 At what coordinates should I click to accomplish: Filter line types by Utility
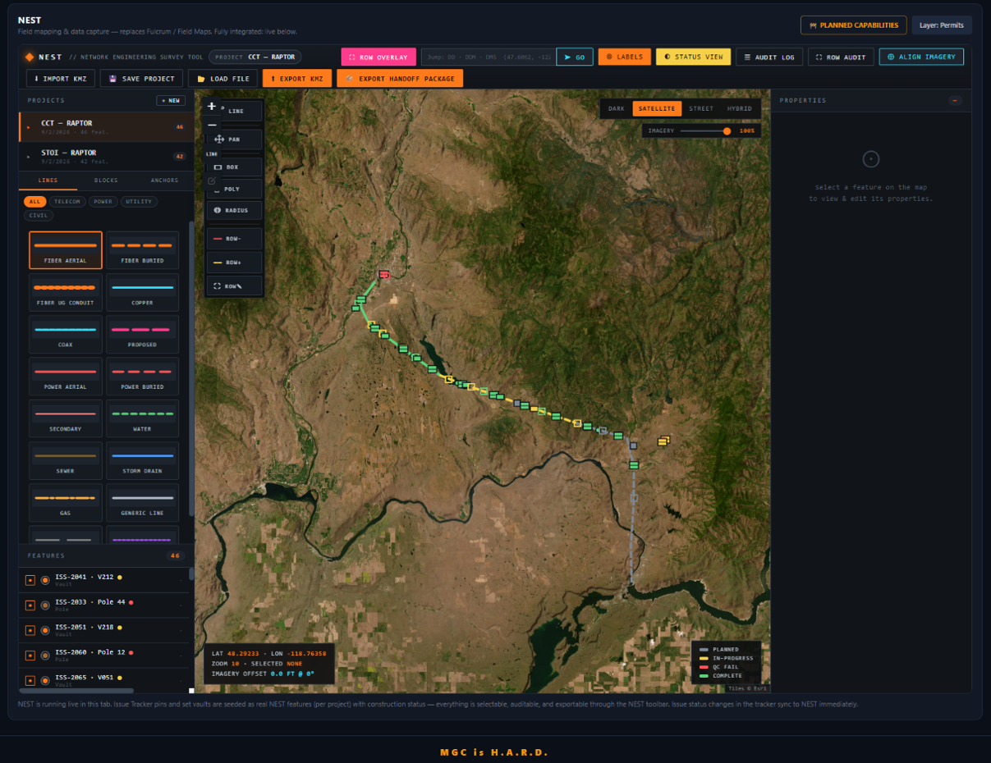click(x=139, y=202)
